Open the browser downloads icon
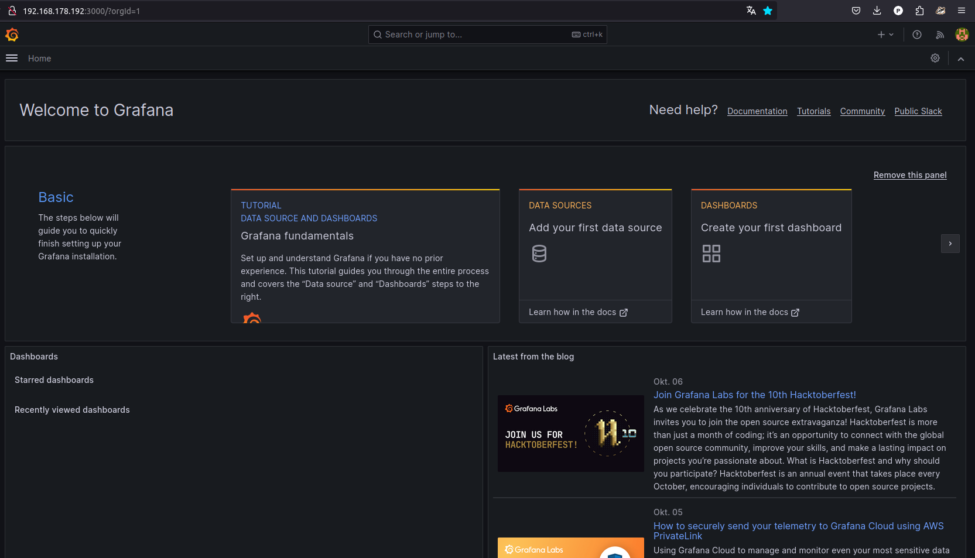975x558 pixels. tap(877, 11)
